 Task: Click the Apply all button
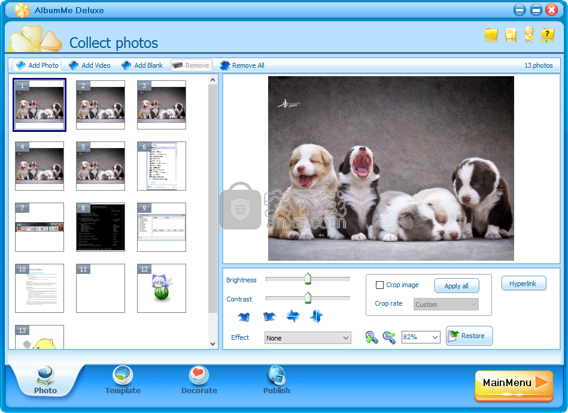point(457,285)
